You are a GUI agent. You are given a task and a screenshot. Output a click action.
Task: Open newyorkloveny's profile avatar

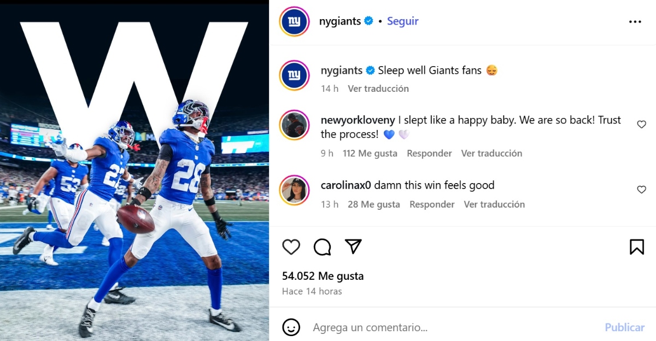click(x=294, y=125)
